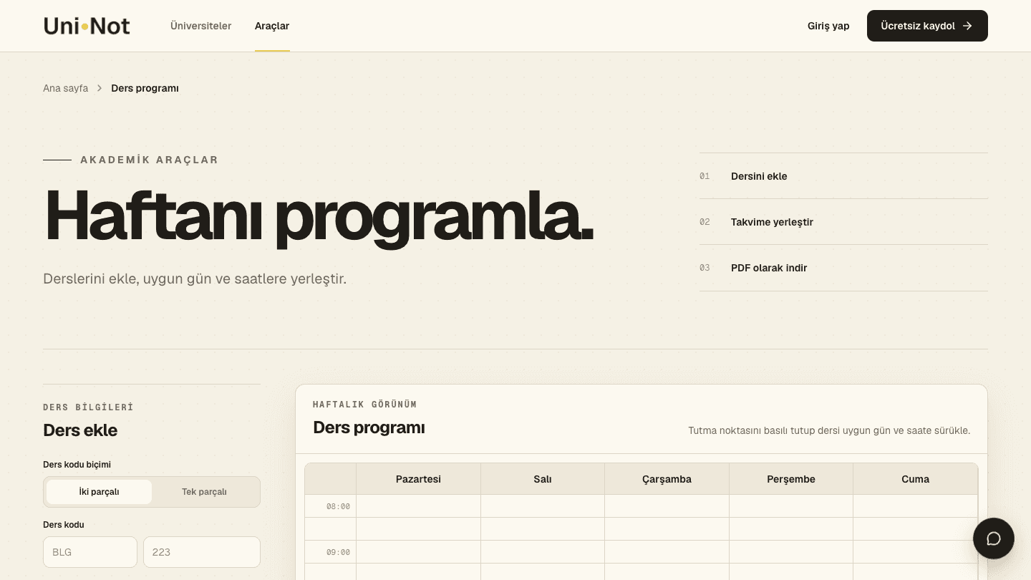Image resolution: width=1031 pixels, height=580 pixels.
Task: Click the Ücretsiz kaydol button
Action: click(x=927, y=26)
